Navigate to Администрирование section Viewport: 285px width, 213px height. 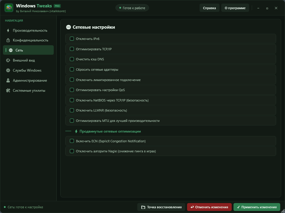pyautogui.click(x=28, y=80)
